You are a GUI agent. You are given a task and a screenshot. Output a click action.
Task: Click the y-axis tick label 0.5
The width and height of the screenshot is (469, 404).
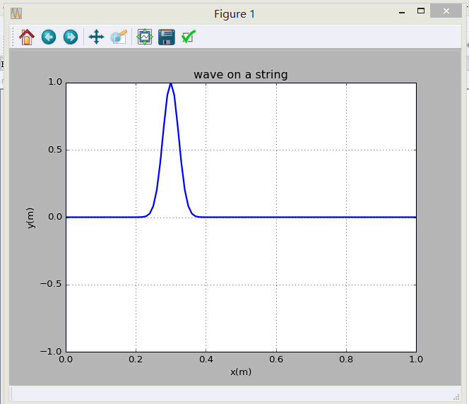tap(55, 150)
